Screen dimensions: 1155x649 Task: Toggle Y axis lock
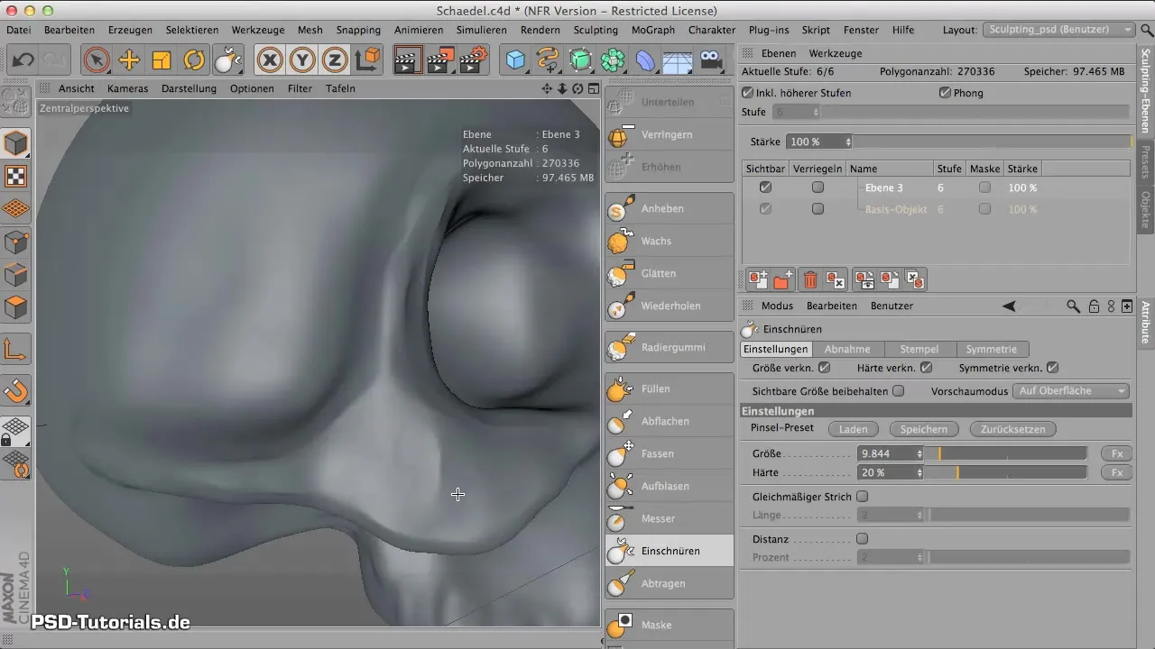click(x=302, y=60)
